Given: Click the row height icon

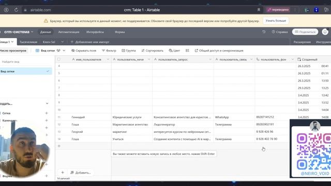Looking at the screenshot, I should point(187,51).
